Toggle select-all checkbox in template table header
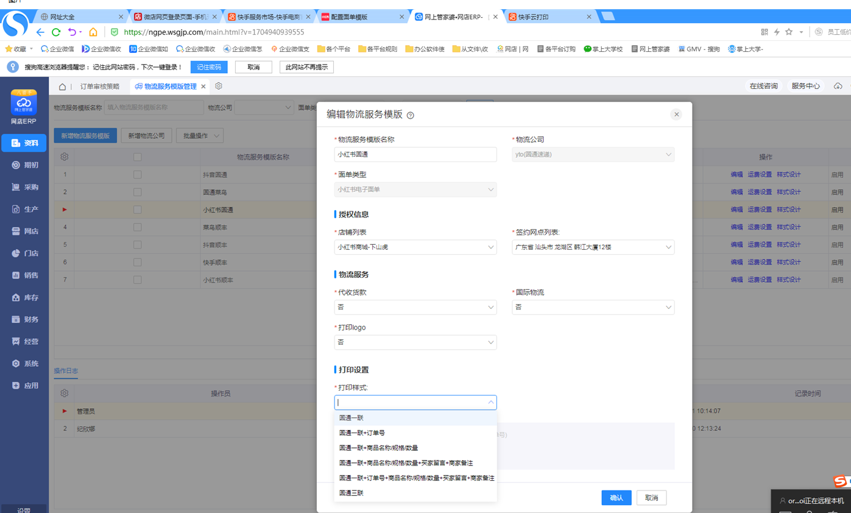Image resolution: width=851 pixels, height=513 pixels. pyautogui.click(x=137, y=157)
